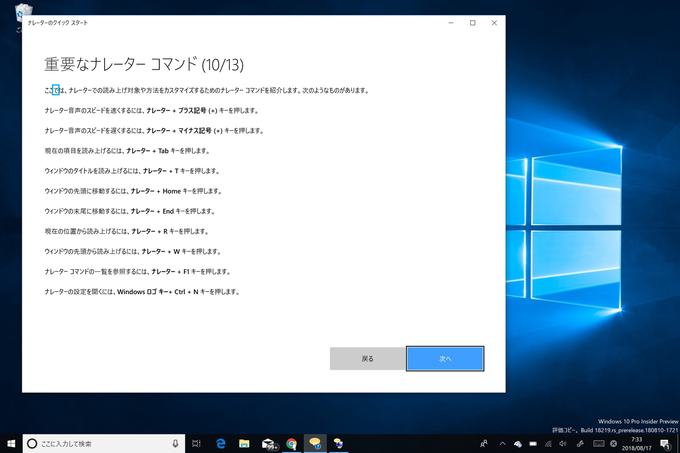Screen dimensions: 680x453
Task: Click the line mentioning マイナス記号
Action: coord(154,131)
